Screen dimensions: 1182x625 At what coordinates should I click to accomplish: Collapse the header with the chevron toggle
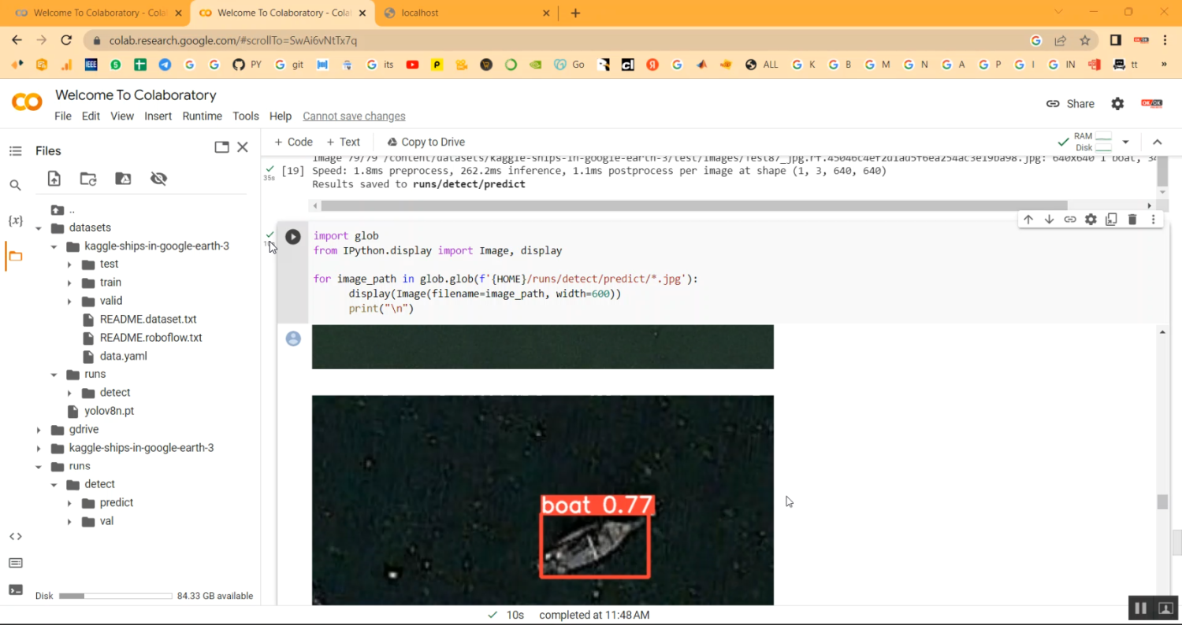click(1158, 142)
